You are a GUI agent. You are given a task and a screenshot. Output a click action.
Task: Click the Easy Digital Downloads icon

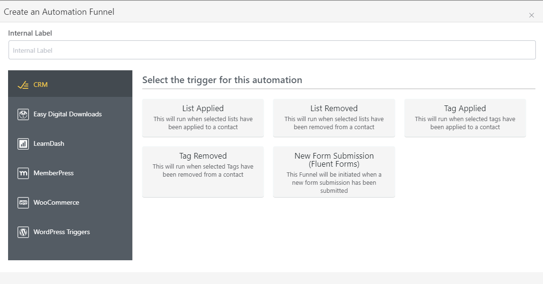pyautogui.click(x=23, y=114)
